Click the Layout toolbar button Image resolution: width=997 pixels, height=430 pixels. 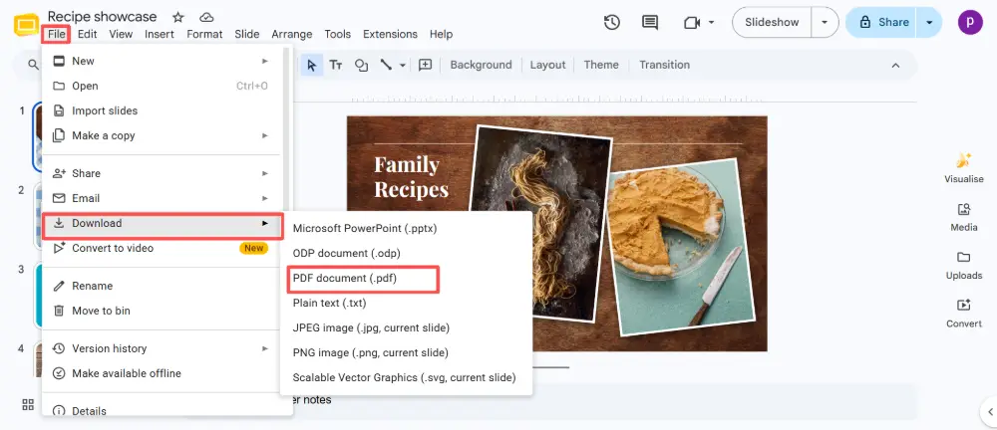pyautogui.click(x=547, y=65)
